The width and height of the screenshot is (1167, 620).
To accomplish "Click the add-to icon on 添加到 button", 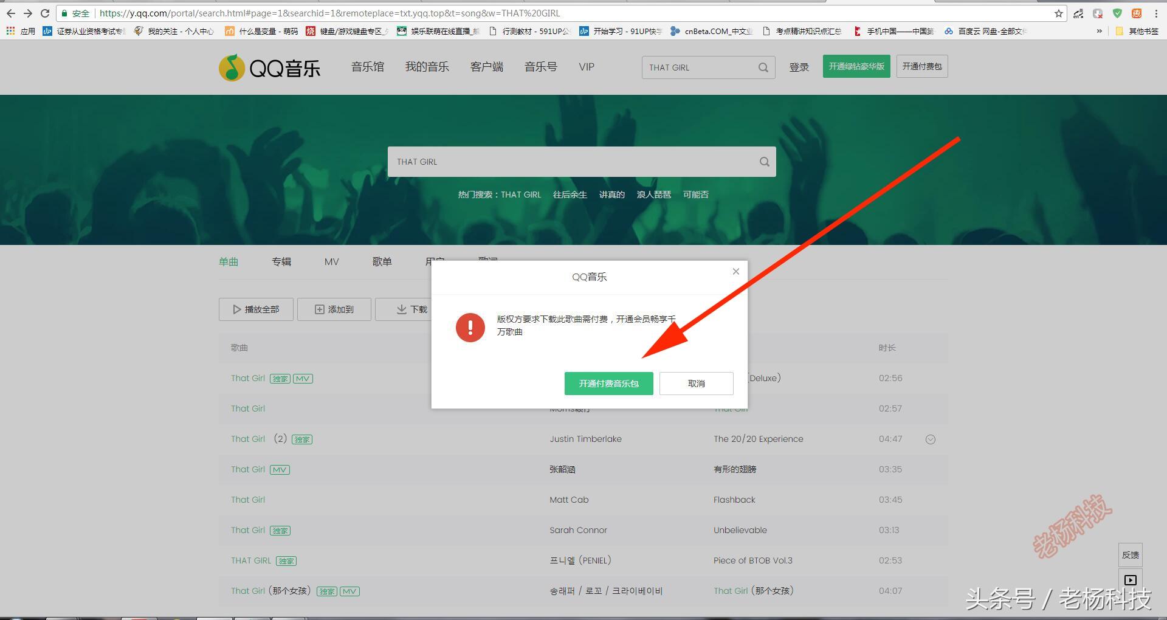I will point(319,309).
